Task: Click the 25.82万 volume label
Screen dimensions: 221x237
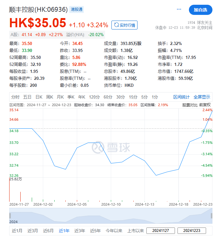Action: coord(16,179)
